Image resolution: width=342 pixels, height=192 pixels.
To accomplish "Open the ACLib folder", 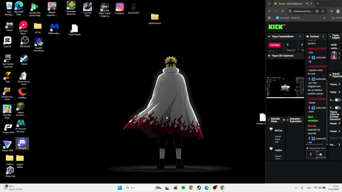I will (38, 28).
